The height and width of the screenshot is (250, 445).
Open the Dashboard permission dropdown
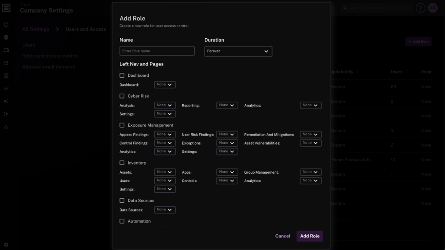(x=165, y=85)
